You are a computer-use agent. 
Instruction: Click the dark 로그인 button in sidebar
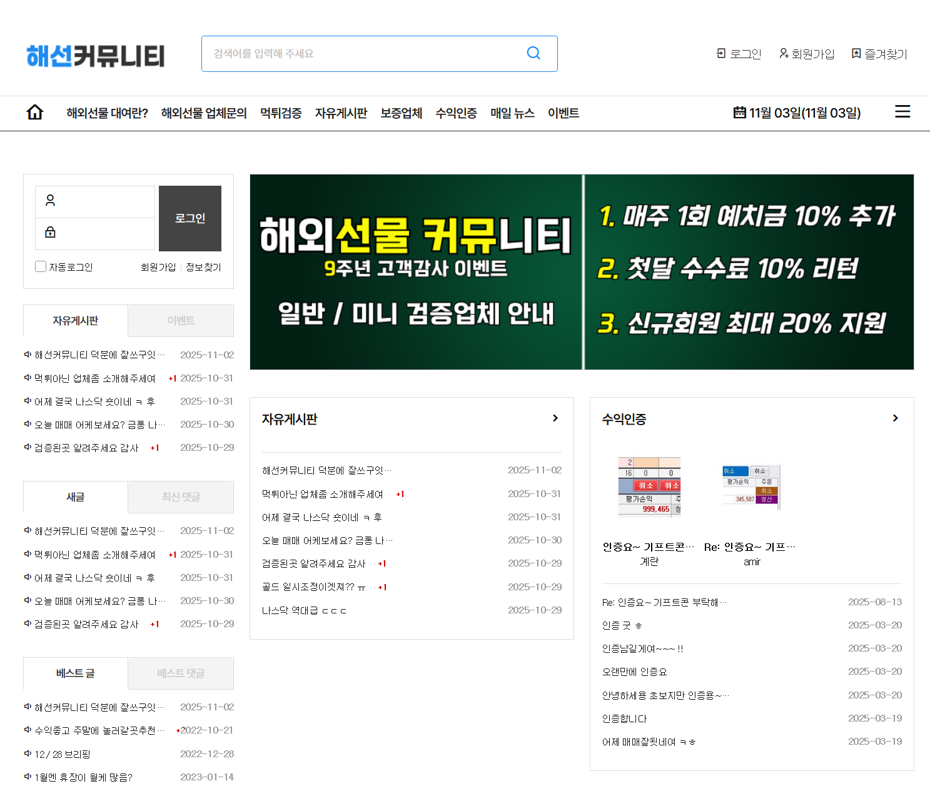[x=190, y=218]
